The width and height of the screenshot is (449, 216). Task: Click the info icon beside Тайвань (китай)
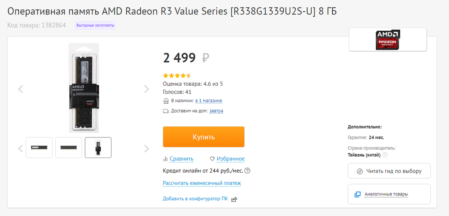click(385, 155)
